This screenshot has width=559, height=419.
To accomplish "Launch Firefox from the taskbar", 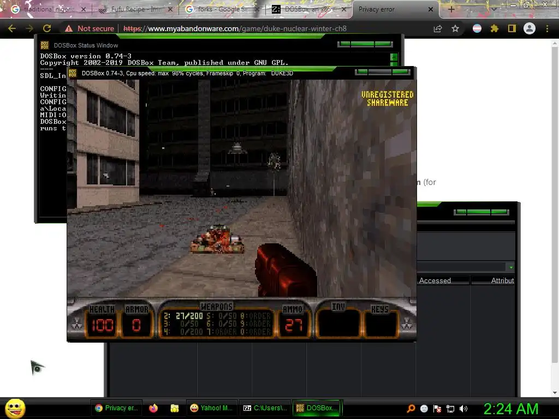I will pyautogui.click(x=153, y=408).
